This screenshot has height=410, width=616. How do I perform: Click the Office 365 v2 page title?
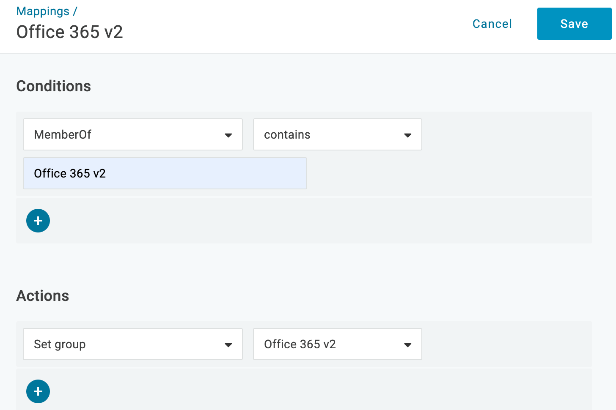(70, 32)
